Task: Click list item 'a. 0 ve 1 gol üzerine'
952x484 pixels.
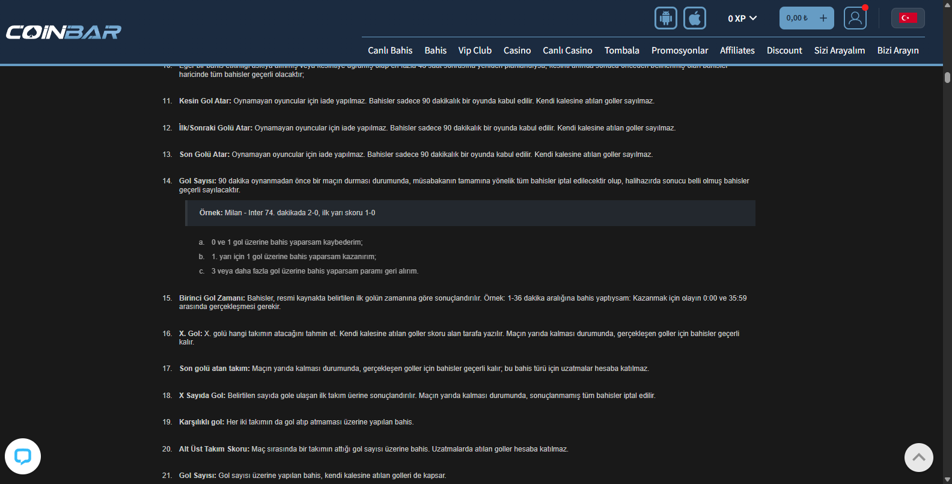Action: click(x=281, y=242)
